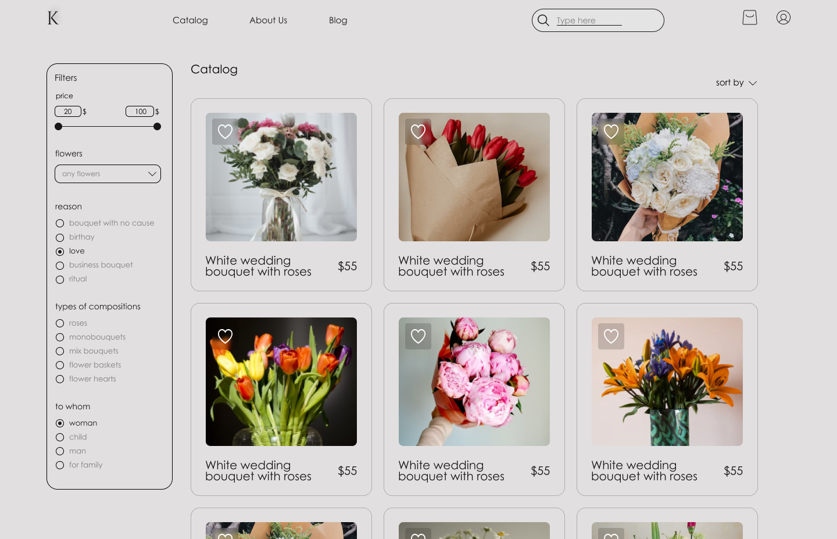Click the 'Catalog' page heading
This screenshot has height=539, width=837.
(x=214, y=69)
